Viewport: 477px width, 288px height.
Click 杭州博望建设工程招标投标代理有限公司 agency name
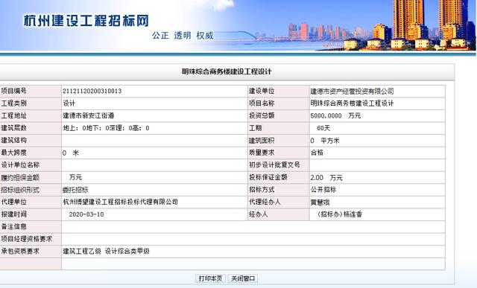[x=120, y=202]
